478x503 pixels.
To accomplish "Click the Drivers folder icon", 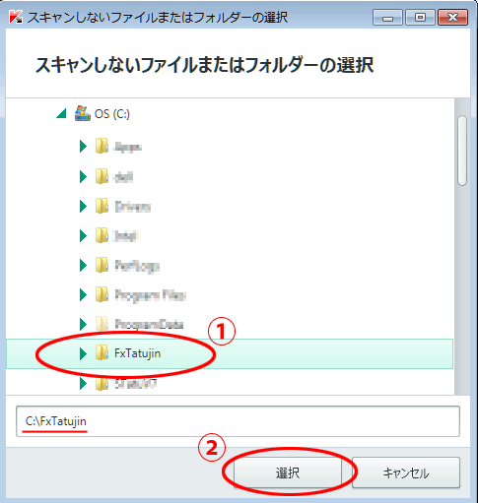I will coord(102,206).
